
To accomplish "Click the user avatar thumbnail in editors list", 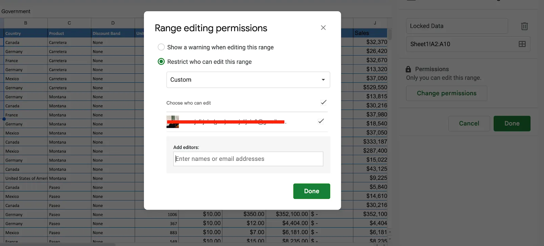I will [x=173, y=122].
